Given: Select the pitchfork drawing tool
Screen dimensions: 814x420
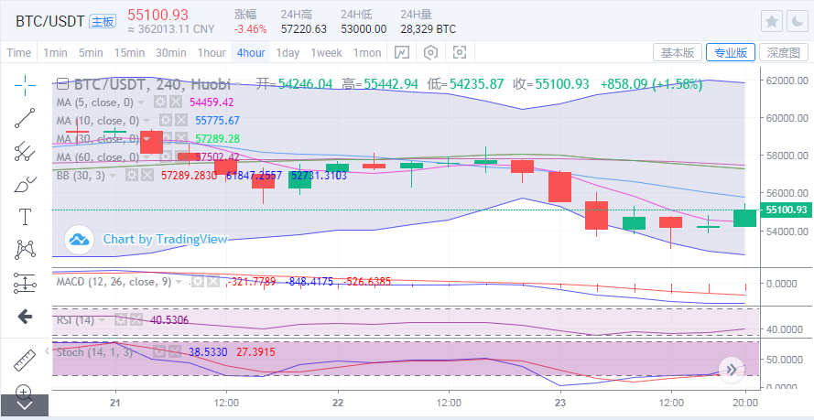Looking at the screenshot, I should coord(25,151).
